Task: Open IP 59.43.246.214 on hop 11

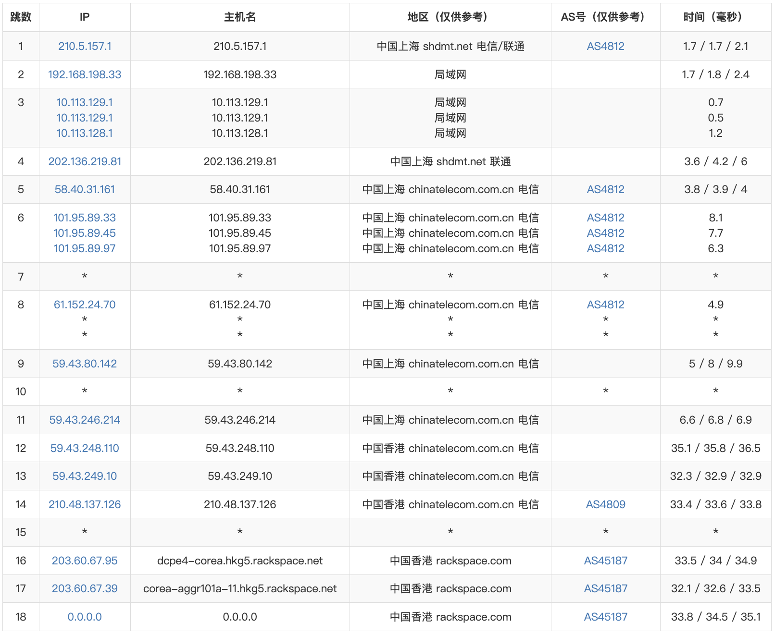Action: 85,419
